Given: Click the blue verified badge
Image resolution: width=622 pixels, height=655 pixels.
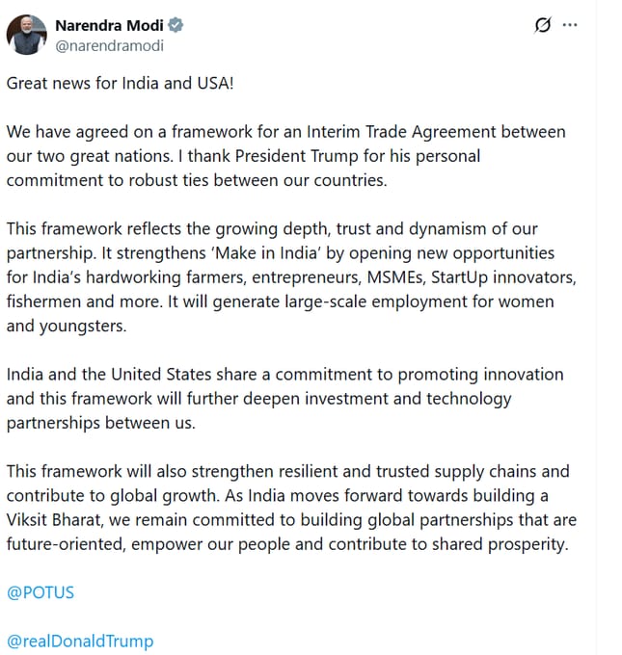Looking at the screenshot, I should [177, 25].
